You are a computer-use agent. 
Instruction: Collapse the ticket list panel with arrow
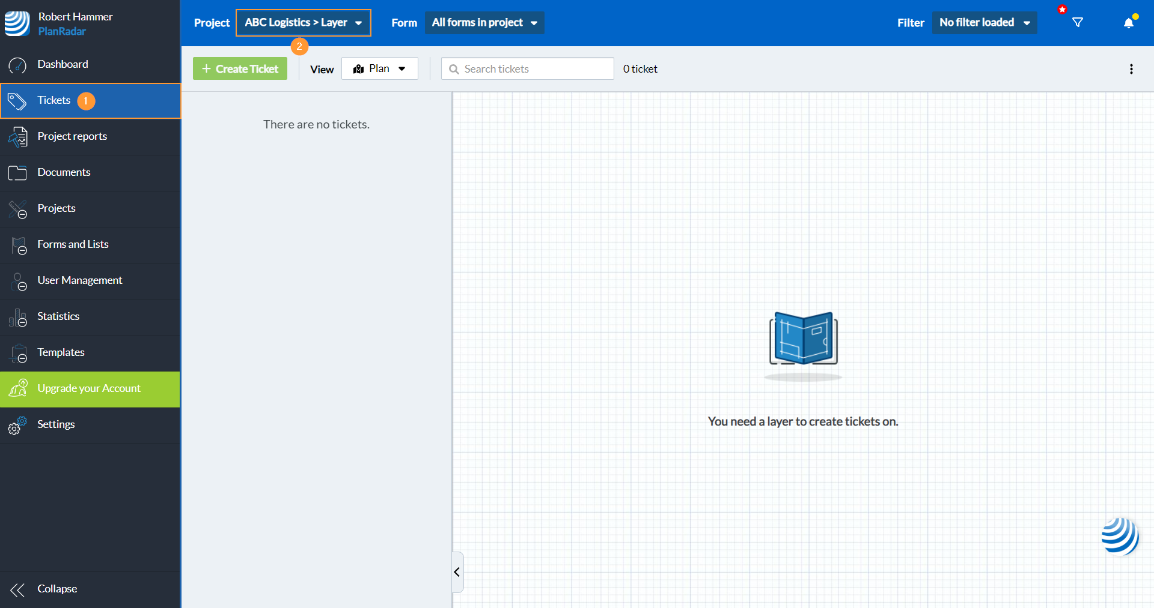pos(457,572)
